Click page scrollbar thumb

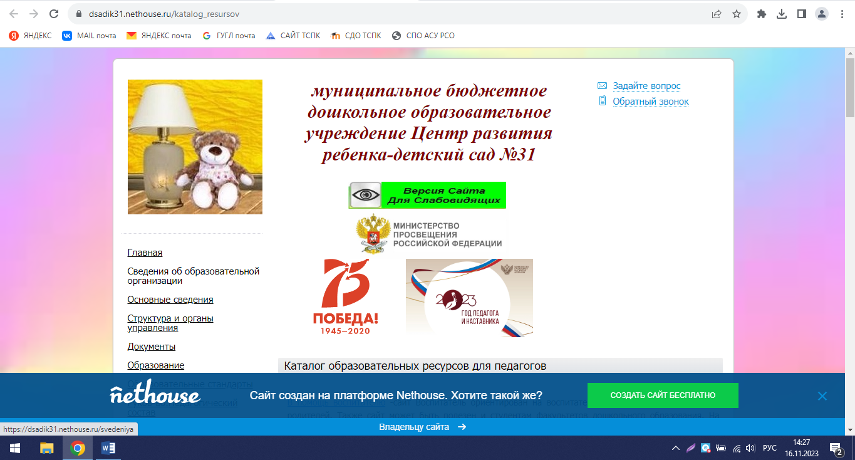tap(850, 88)
